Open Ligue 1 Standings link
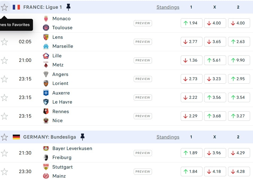Viewport: 253px width, 180px height. click(168, 7)
